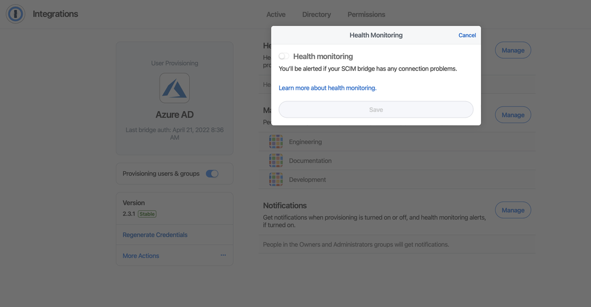
Task: Click the Stable version badge
Action: [x=147, y=214]
